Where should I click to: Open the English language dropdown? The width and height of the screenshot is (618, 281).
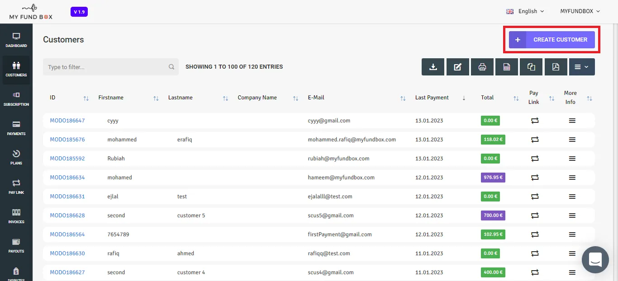click(x=525, y=11)
